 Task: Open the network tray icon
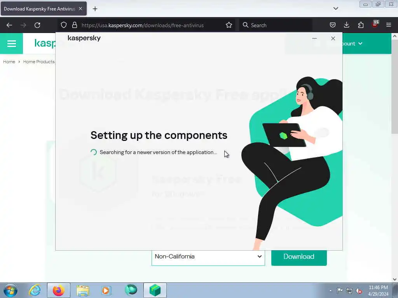[349, 291]
